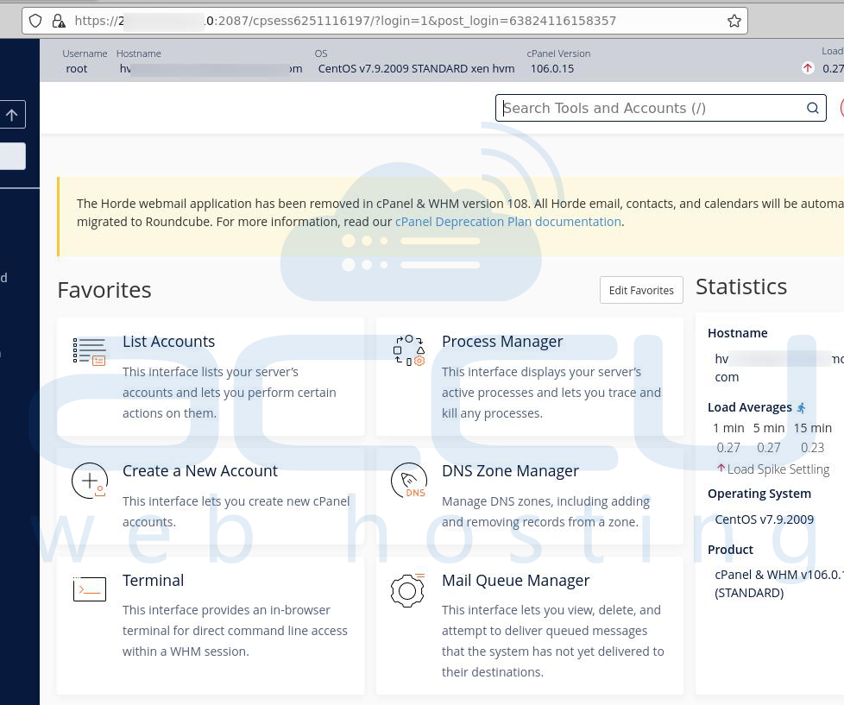Select the Create a New Account plus icon
Image resolution: width=844 pixels, height=705 pixels.
click(x=90, y=480)
